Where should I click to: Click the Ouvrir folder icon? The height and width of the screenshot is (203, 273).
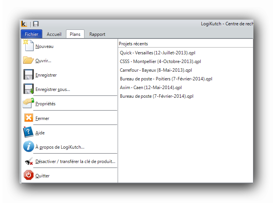[28, 60]
